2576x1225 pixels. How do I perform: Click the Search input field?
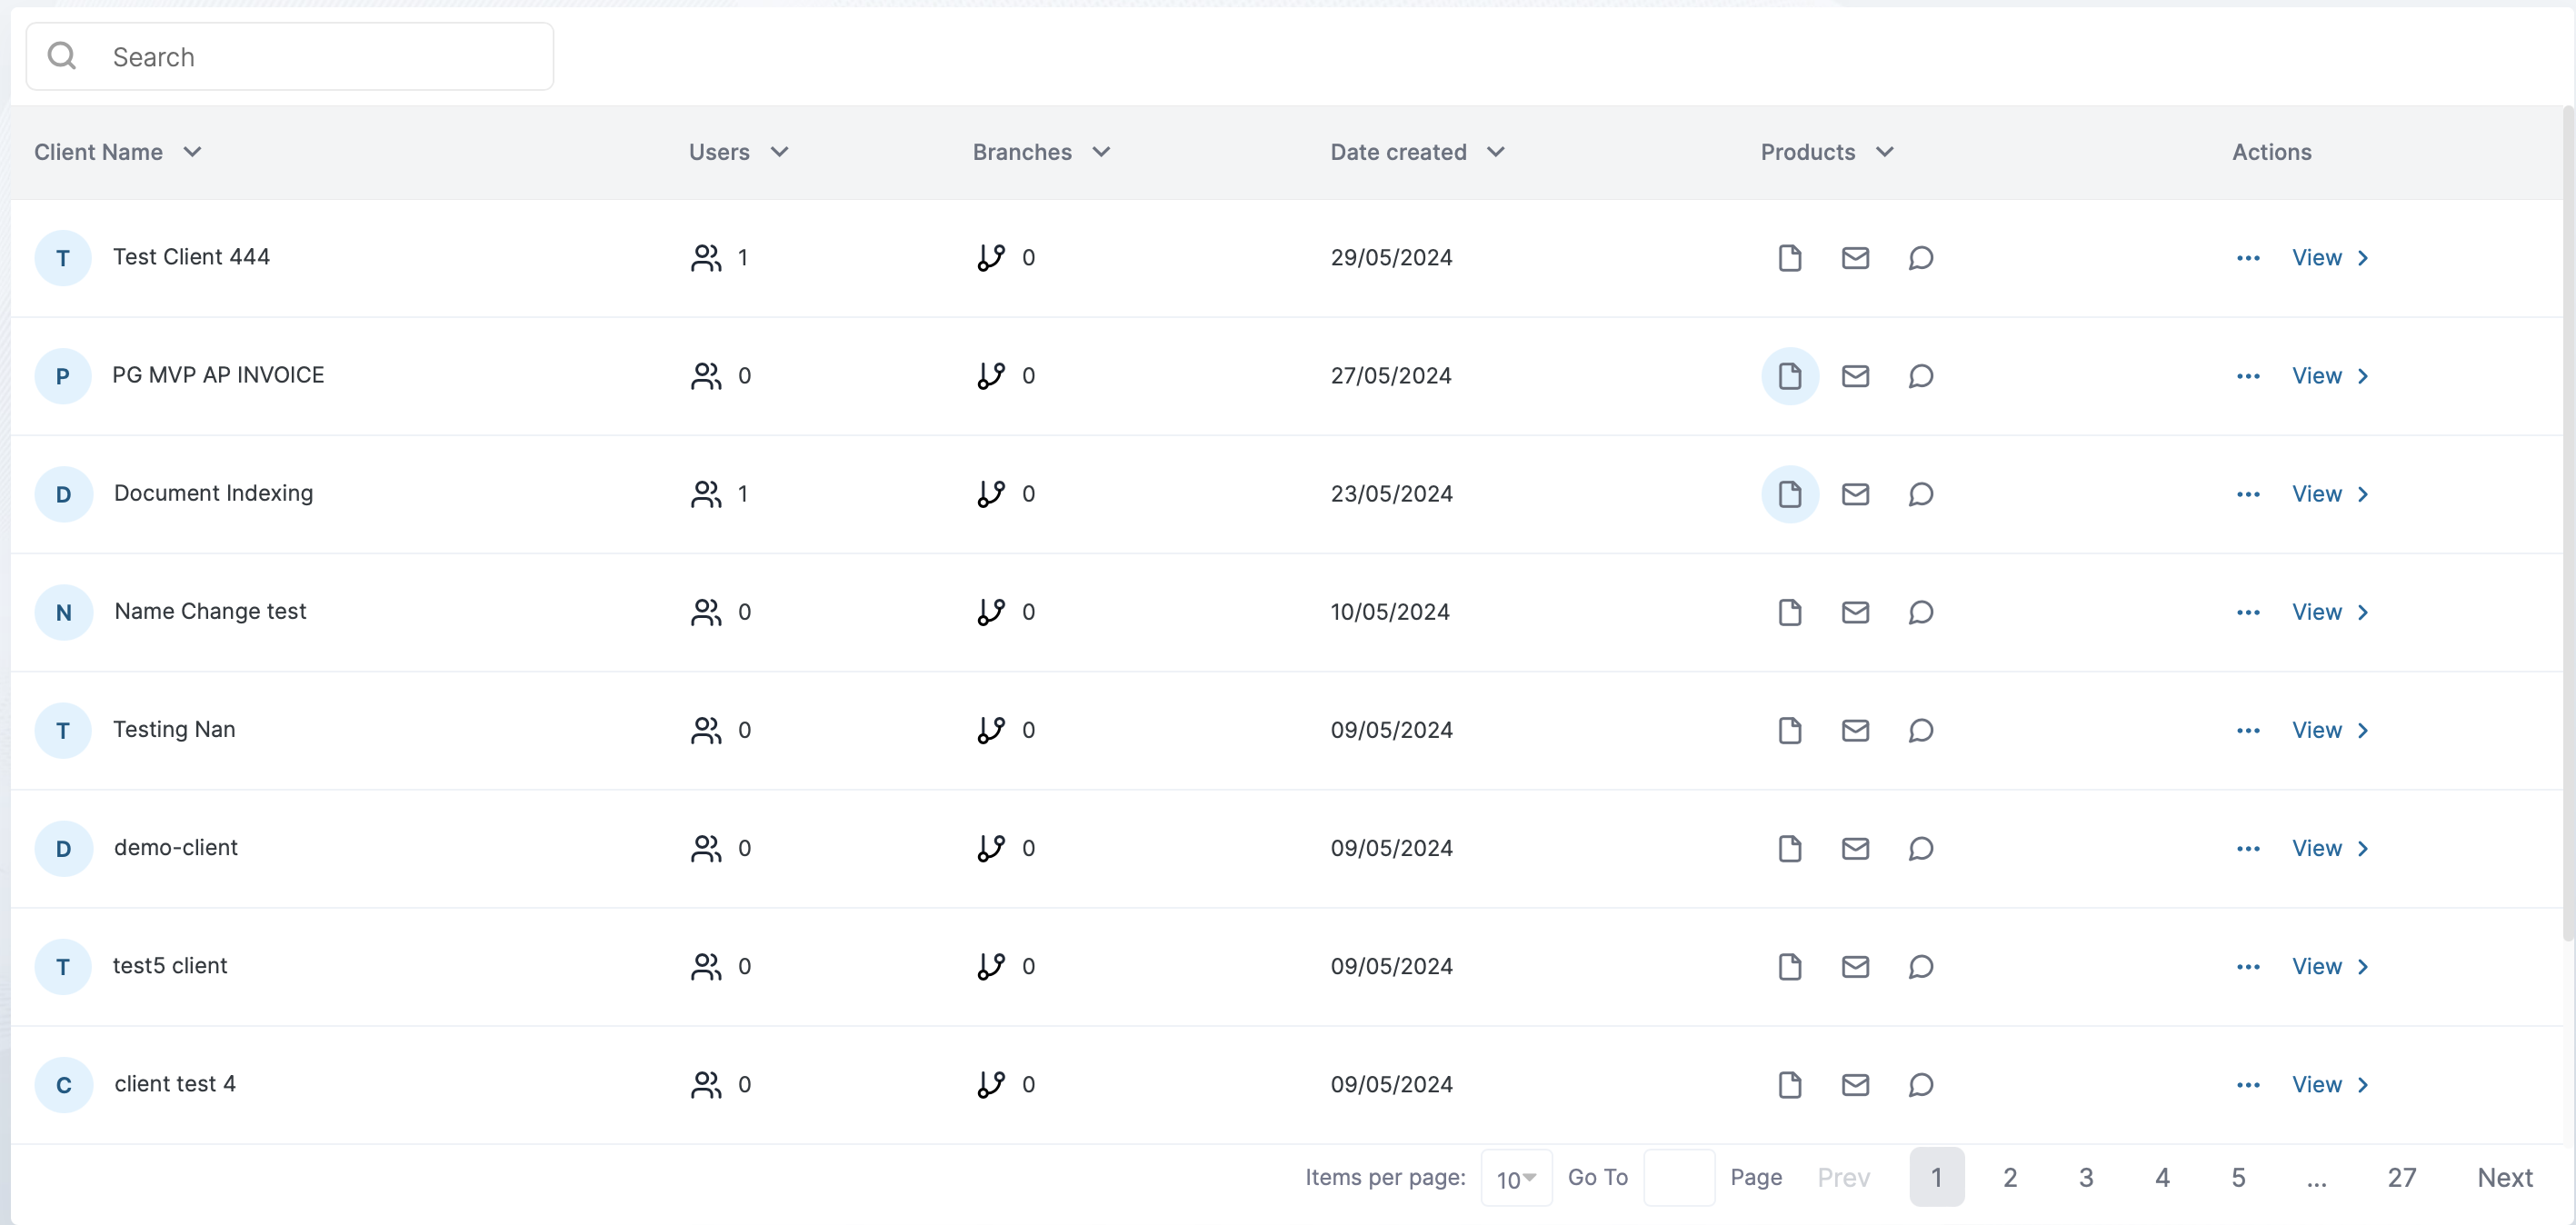[x=320, y=57]
